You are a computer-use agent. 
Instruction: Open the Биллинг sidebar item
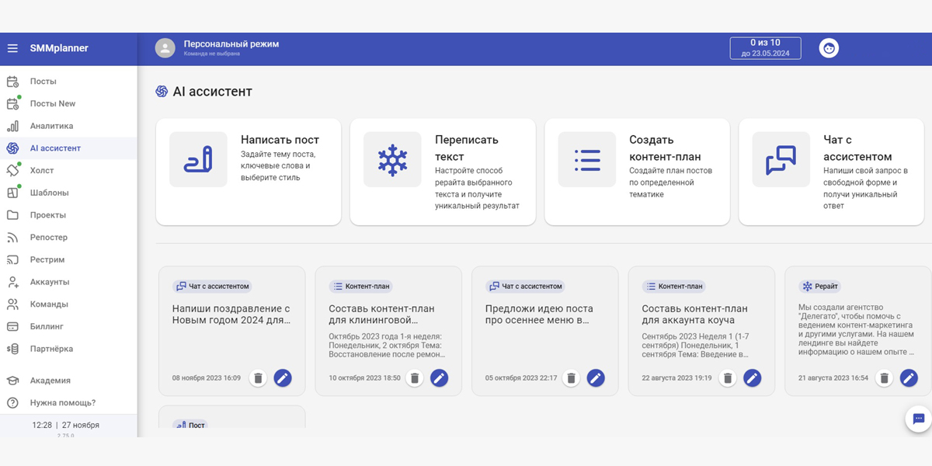coord(47,326)
